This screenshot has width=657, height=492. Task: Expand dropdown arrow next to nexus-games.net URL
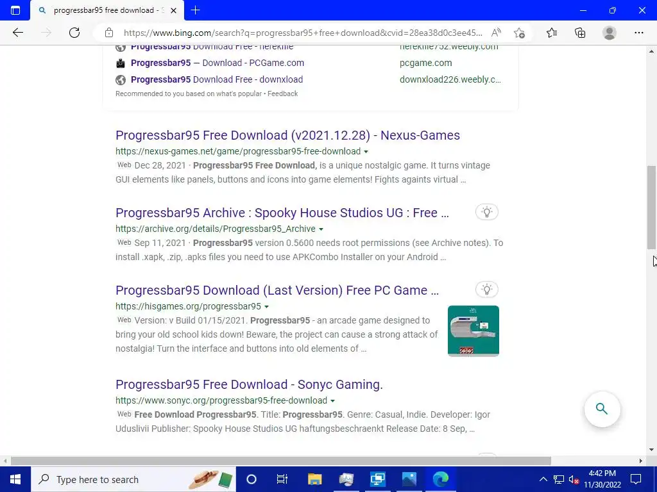[366, 151]
